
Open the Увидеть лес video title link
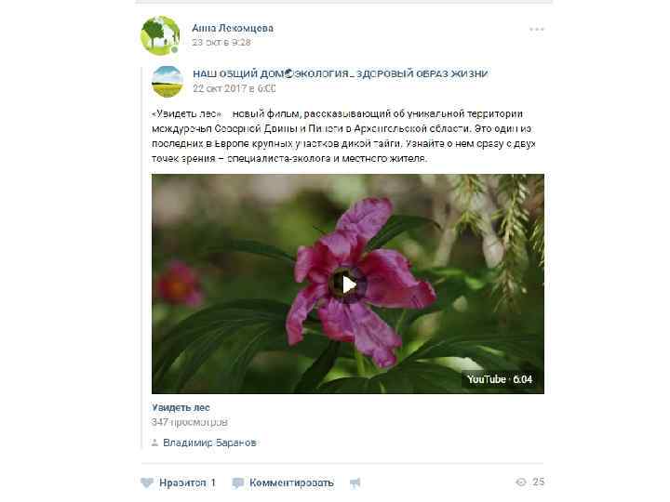[x=181, y=408]
